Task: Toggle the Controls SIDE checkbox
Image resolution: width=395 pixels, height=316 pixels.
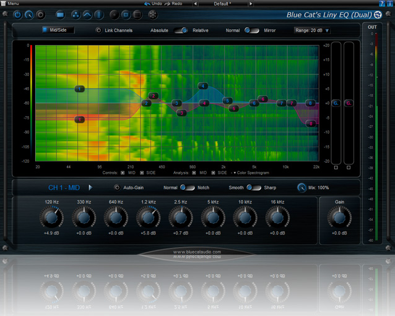Action: 142,173
